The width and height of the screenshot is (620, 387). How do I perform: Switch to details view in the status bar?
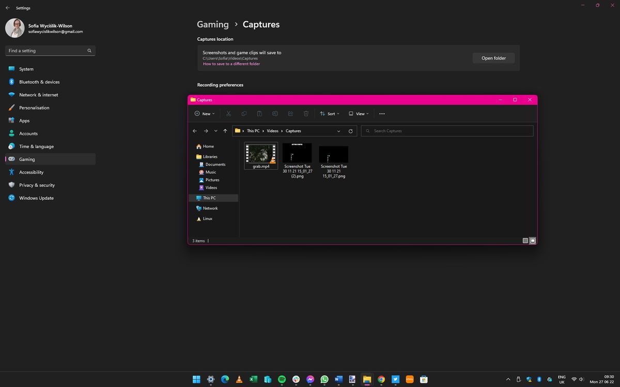(x=525, y=240)
